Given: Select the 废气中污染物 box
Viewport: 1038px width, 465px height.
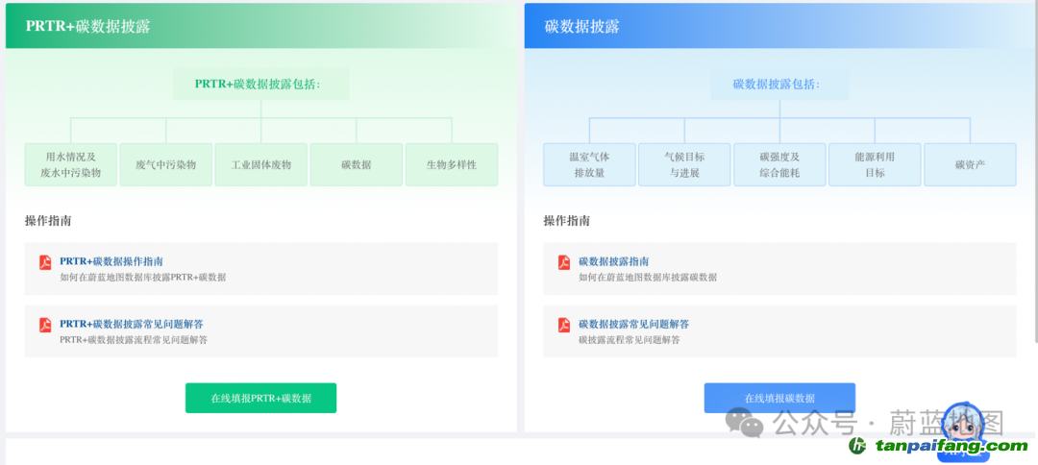Looking at the screenshot, I should coord(166,164).
